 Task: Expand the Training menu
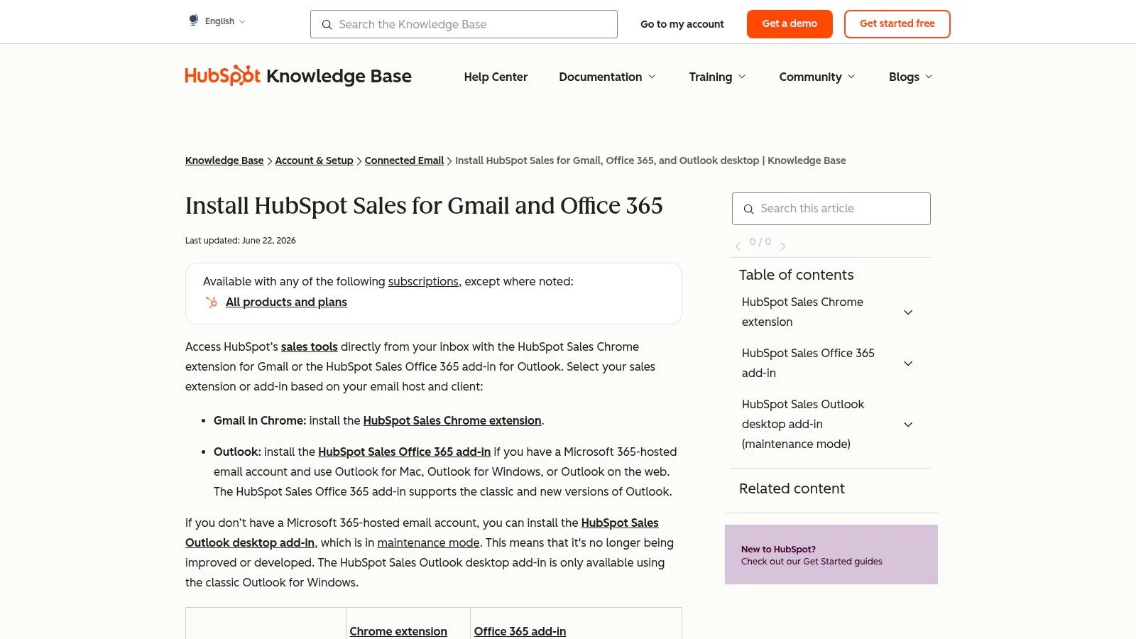(x=717, y=77)
